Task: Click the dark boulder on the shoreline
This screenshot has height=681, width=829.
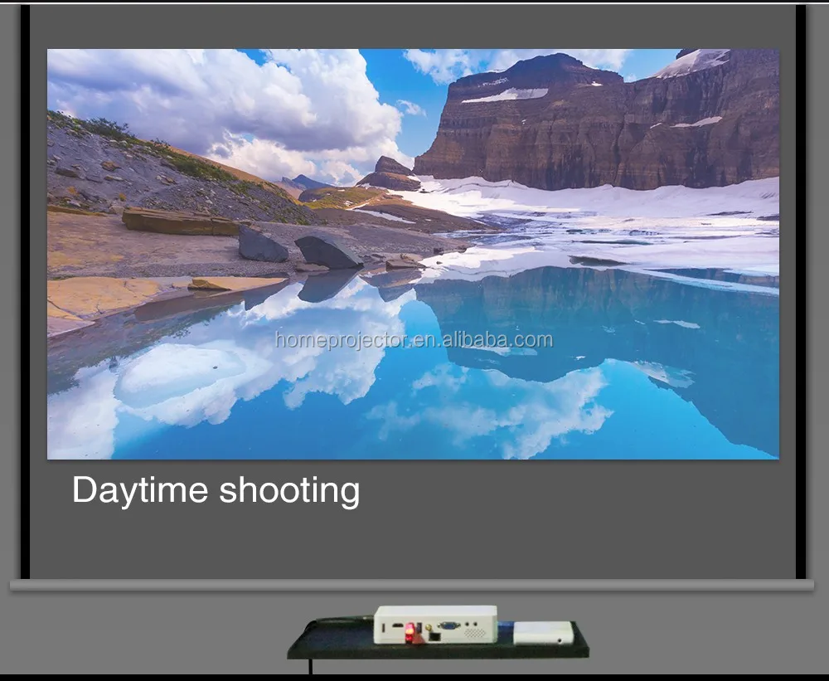Action: click(328, 252)
